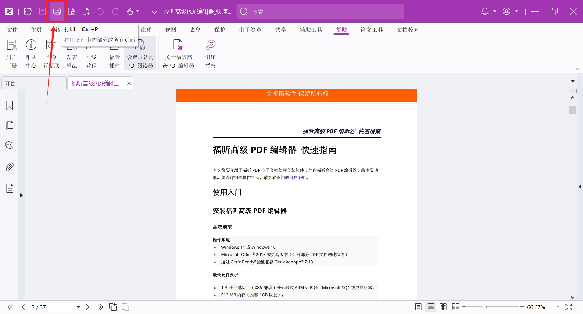
Task: Open the Pages thumbnail panel
Action: pos(10,126)
